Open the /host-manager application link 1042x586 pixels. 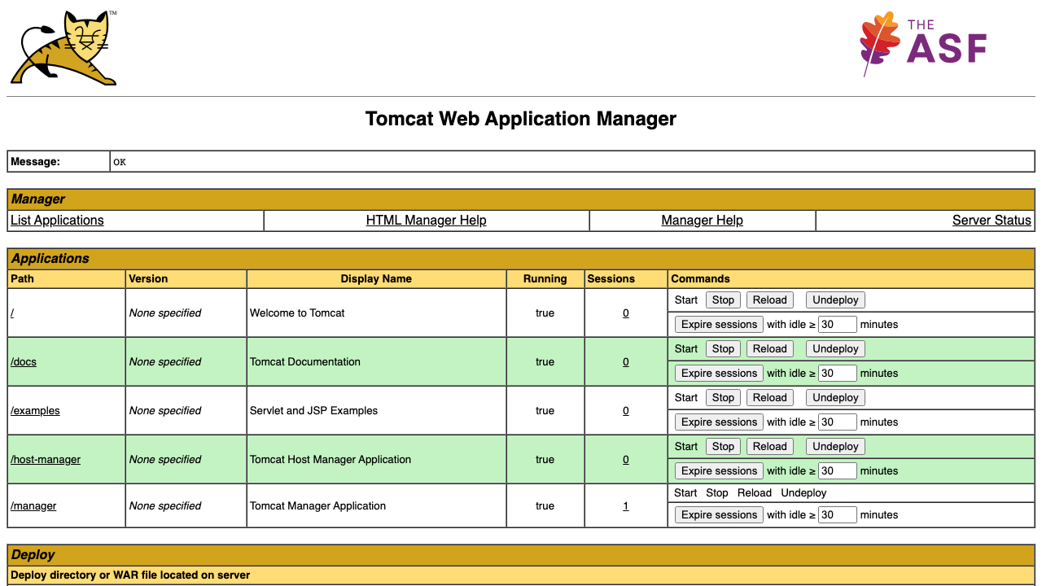[46, 460]
